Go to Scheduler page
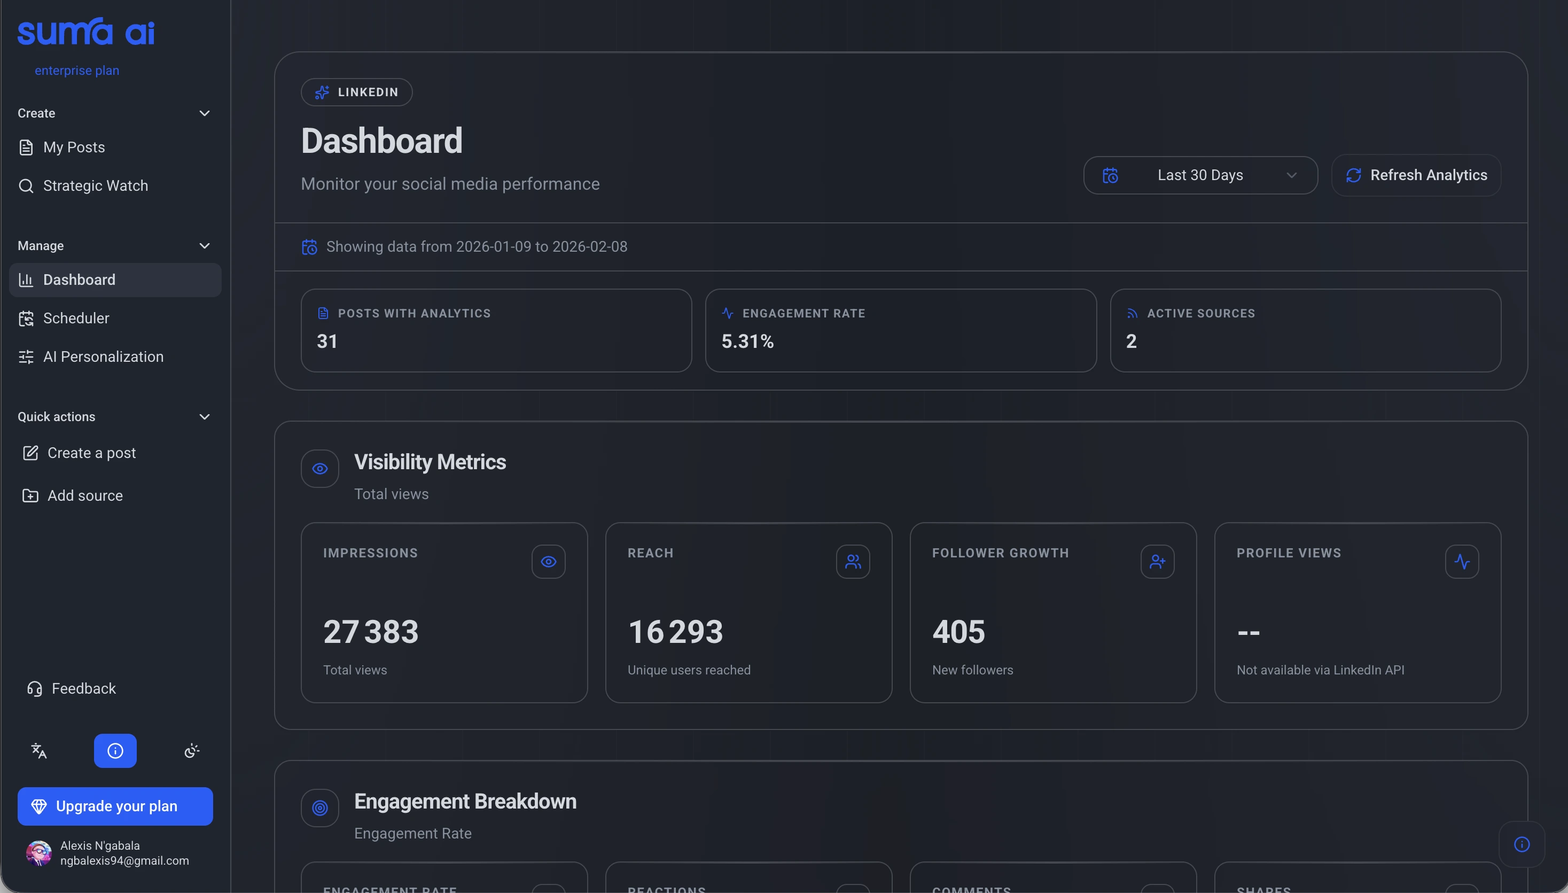 point(76,319)
